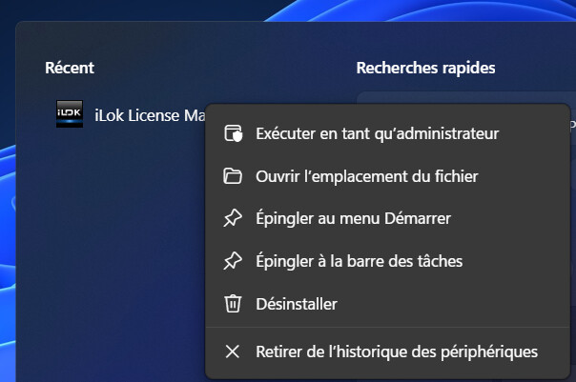The width and height of the screenshot is (576, 382).
Task: Choose Retirer de l'historique des périphériques
Action: [x=397, y=352]
